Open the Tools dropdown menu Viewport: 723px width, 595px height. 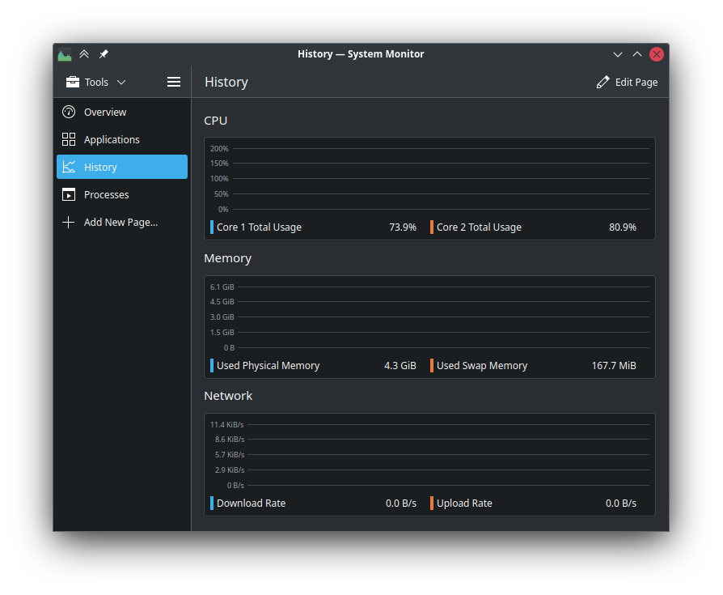coord(95,82)
